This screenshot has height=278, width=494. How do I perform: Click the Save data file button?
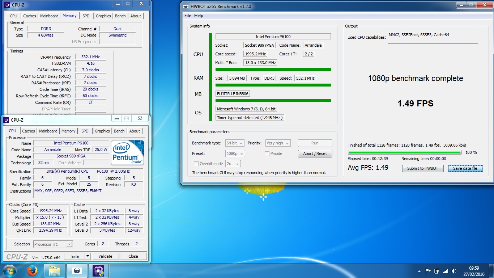coord(465,168)
